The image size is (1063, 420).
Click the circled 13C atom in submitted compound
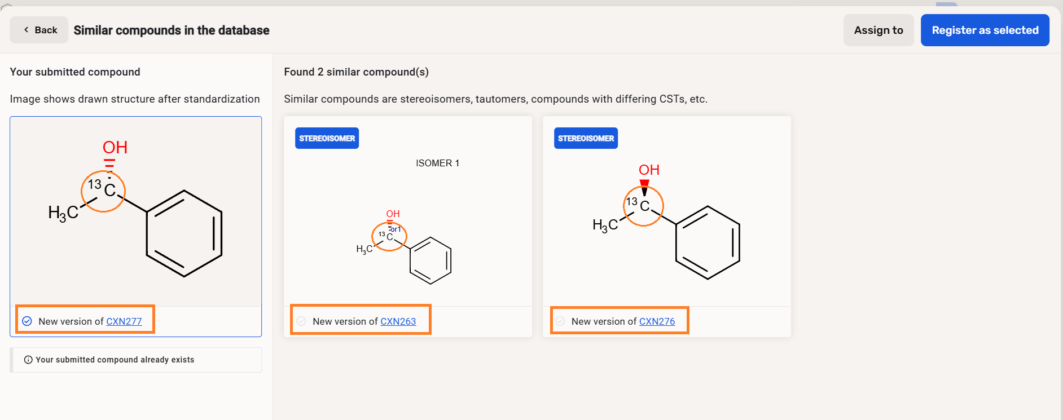tap(103, 191)
